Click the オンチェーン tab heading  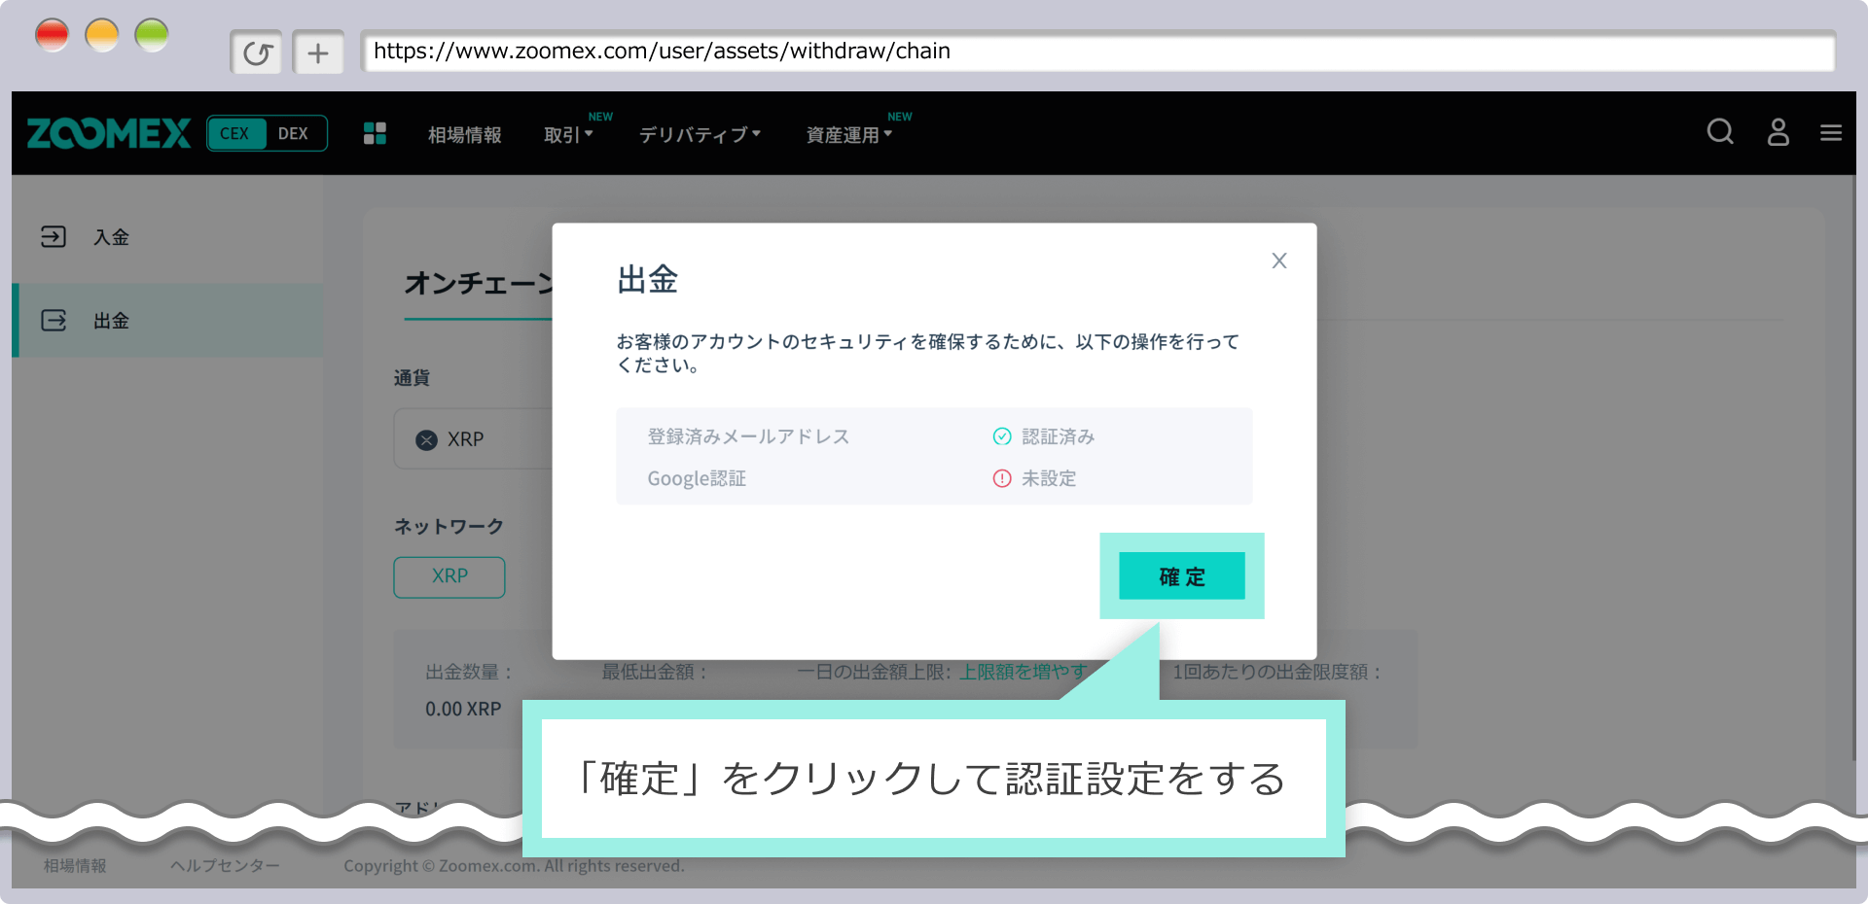point(479,283)
